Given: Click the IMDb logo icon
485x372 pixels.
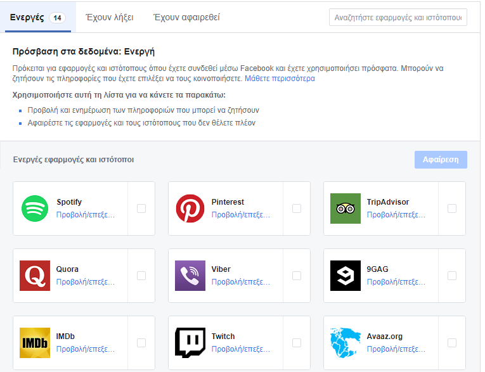Looking at the screenshot, I should (35, 343).
